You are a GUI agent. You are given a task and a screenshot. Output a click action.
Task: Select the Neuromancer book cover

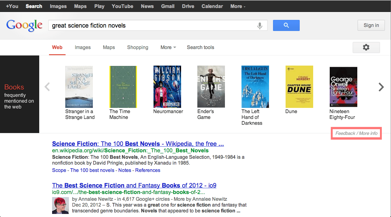coord(167,87)
